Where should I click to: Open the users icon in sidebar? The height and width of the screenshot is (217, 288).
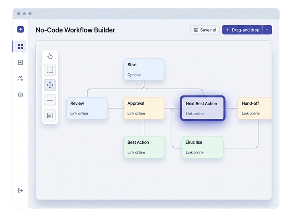(x=20, y=79)
